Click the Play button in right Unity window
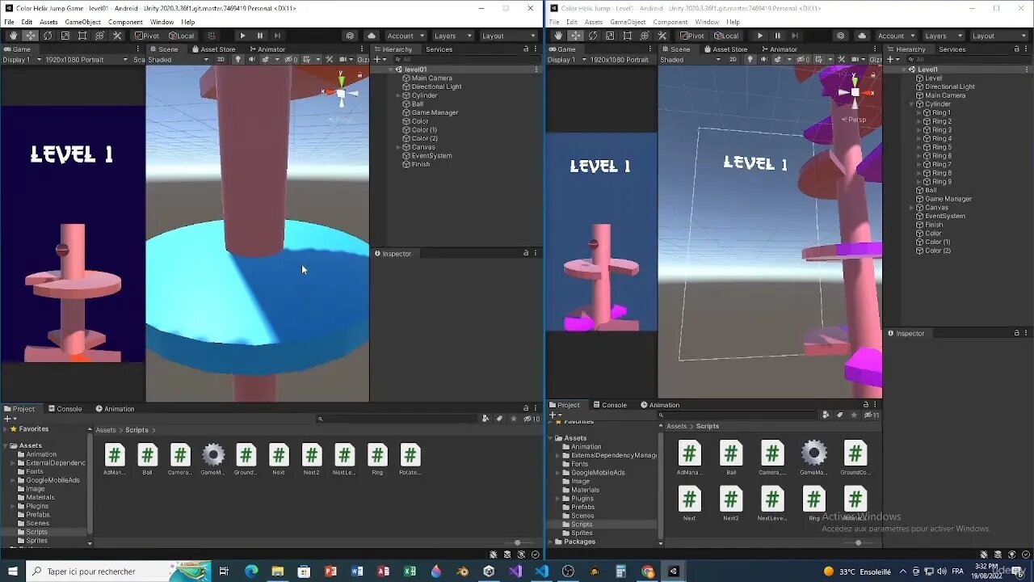 pos(760,36)
